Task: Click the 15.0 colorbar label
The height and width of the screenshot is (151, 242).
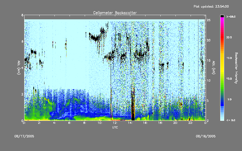Action: coord(229,58)
